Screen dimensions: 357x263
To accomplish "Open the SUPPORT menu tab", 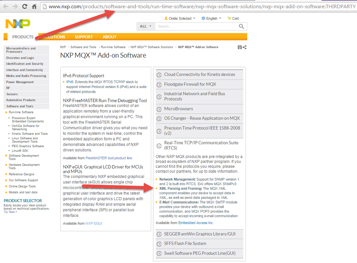I will point(84,37).
